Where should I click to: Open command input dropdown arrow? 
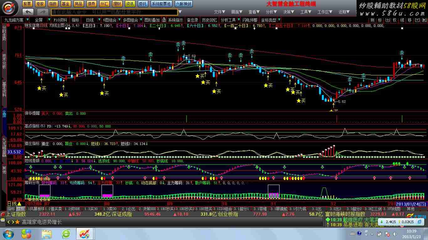(180, 12)
